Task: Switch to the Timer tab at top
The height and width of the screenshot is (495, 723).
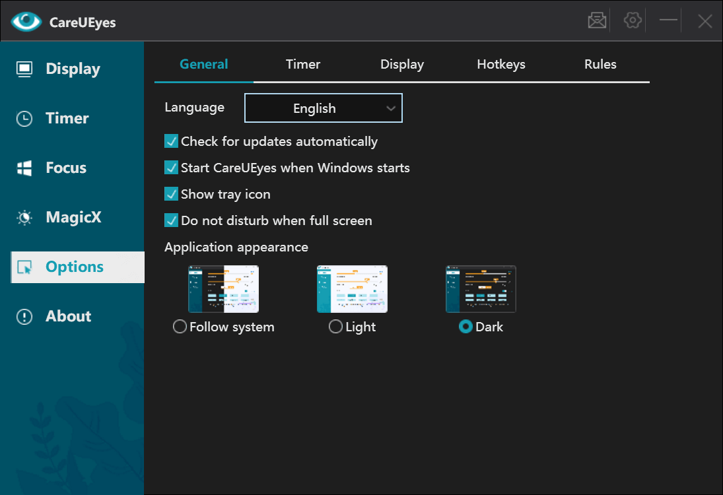Action: 303,64
